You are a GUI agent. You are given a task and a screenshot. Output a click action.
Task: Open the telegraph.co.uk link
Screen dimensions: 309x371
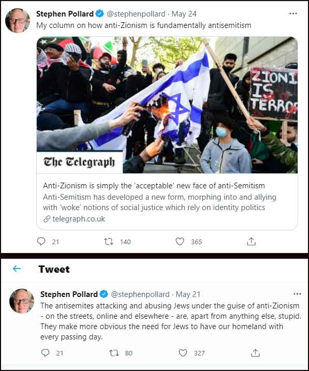(x=79, y=219)
